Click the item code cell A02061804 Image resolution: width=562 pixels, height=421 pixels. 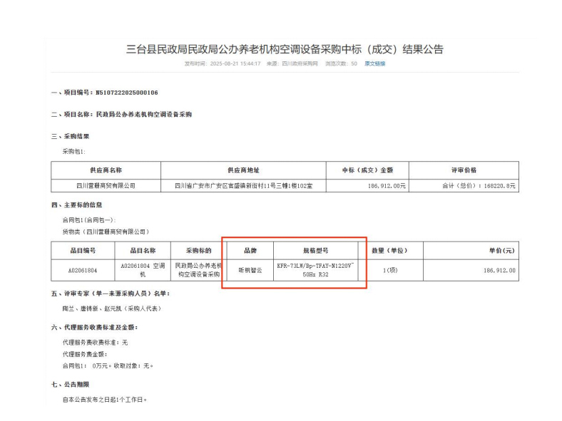83,270
